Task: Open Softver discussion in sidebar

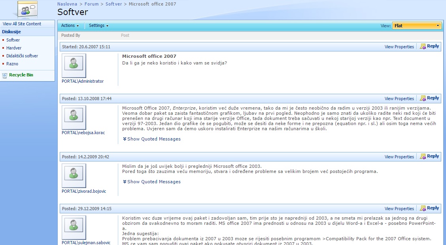Action: coord(13,40)
